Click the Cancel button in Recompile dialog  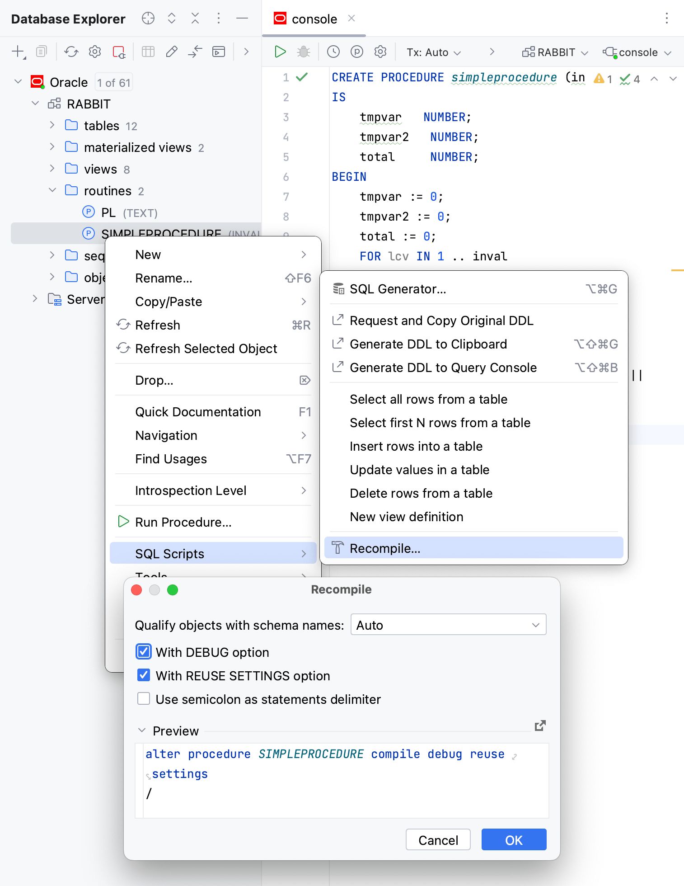click(438, 840)
